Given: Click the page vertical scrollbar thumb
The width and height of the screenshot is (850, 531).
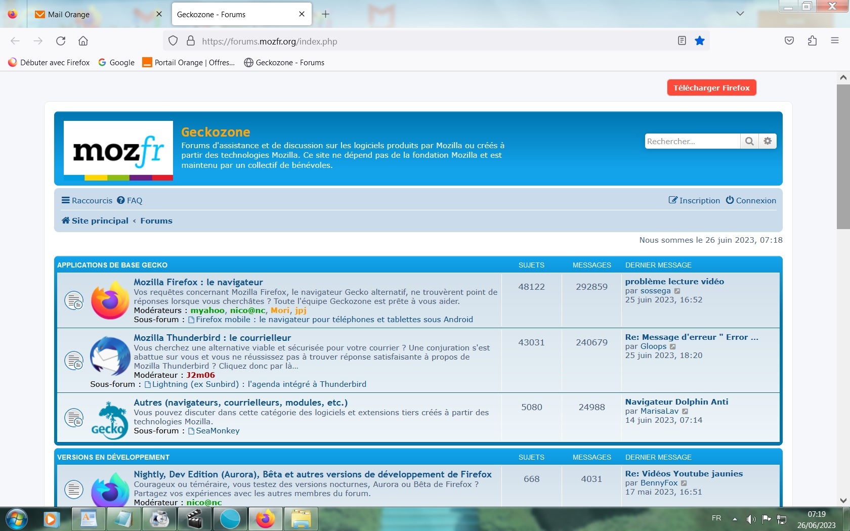Looking at the screenshot, I should click(843, 157).
